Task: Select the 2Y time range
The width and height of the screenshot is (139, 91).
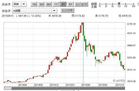Action: [x=63, y=4]
